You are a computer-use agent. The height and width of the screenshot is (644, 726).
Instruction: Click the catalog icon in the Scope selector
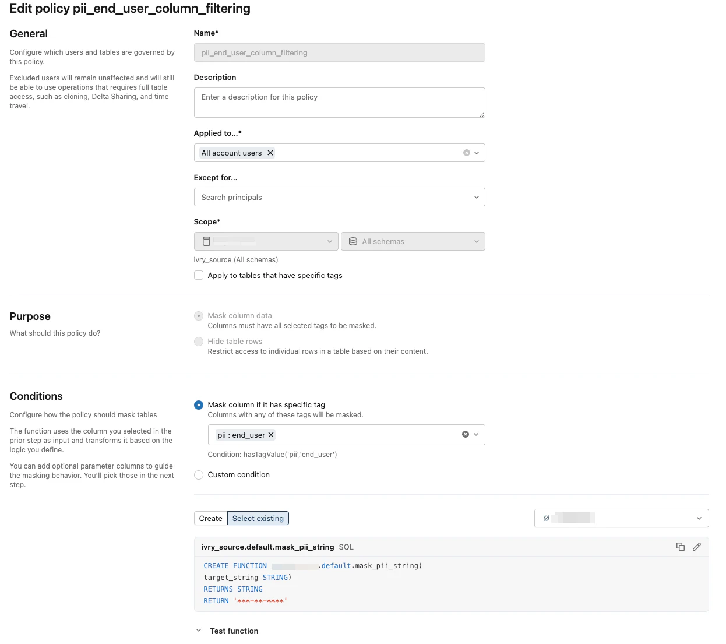206,241
